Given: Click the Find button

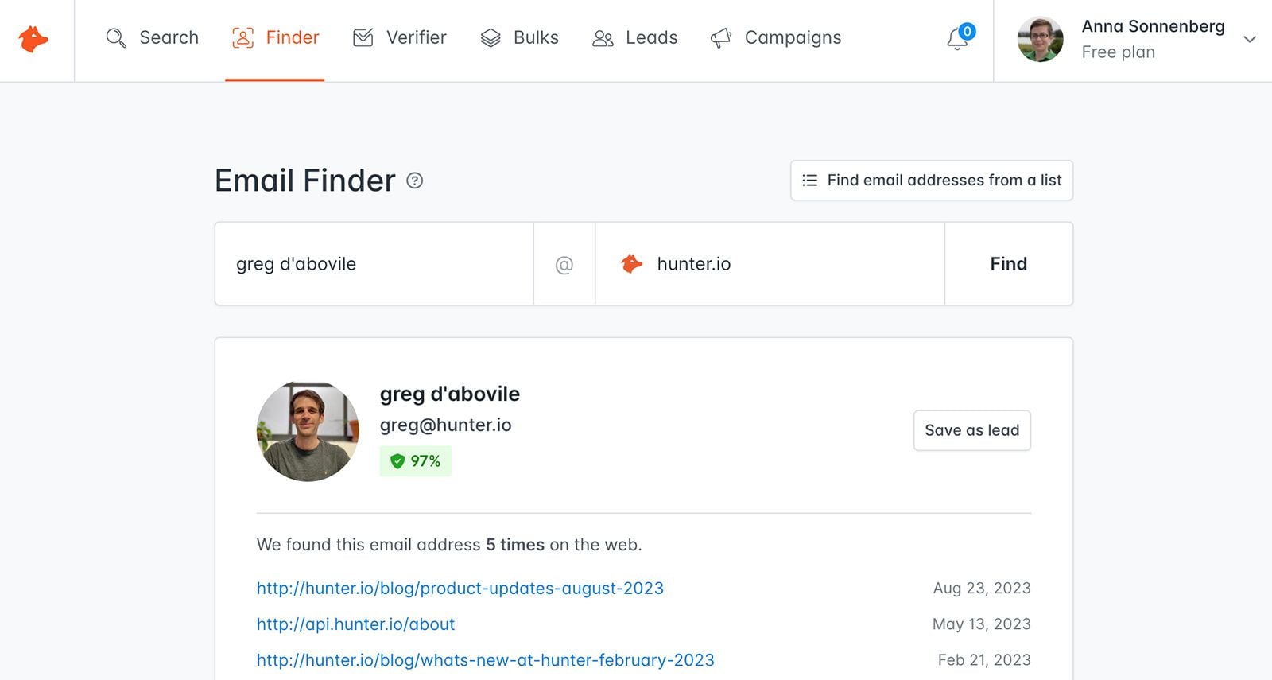Looking at the screenshot, I should 1009,264.
